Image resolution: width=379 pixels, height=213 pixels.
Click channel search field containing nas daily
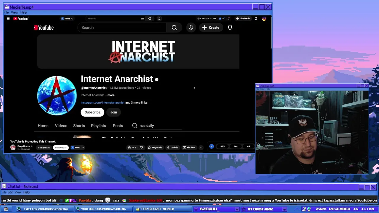(161, 126)
